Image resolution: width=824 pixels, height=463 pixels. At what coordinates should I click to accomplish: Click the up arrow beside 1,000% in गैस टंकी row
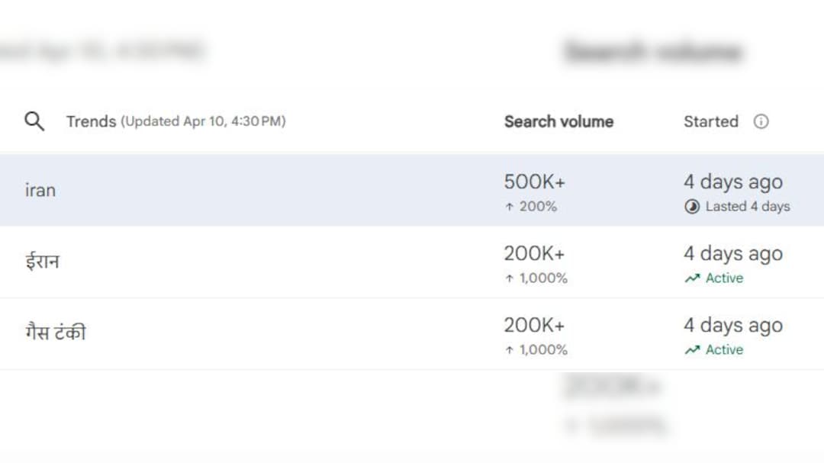[x=509, y=350]
